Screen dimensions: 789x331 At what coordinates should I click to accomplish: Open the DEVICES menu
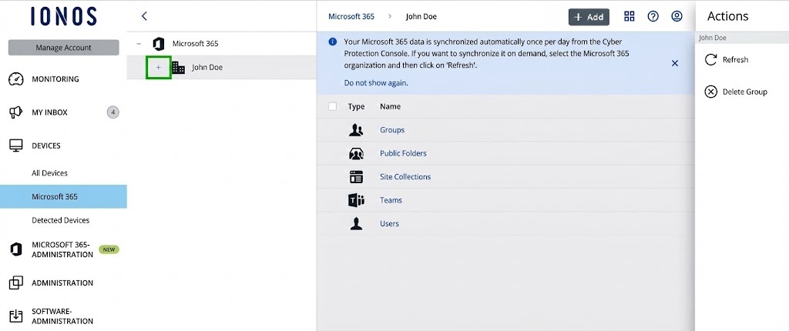[45, 146]
